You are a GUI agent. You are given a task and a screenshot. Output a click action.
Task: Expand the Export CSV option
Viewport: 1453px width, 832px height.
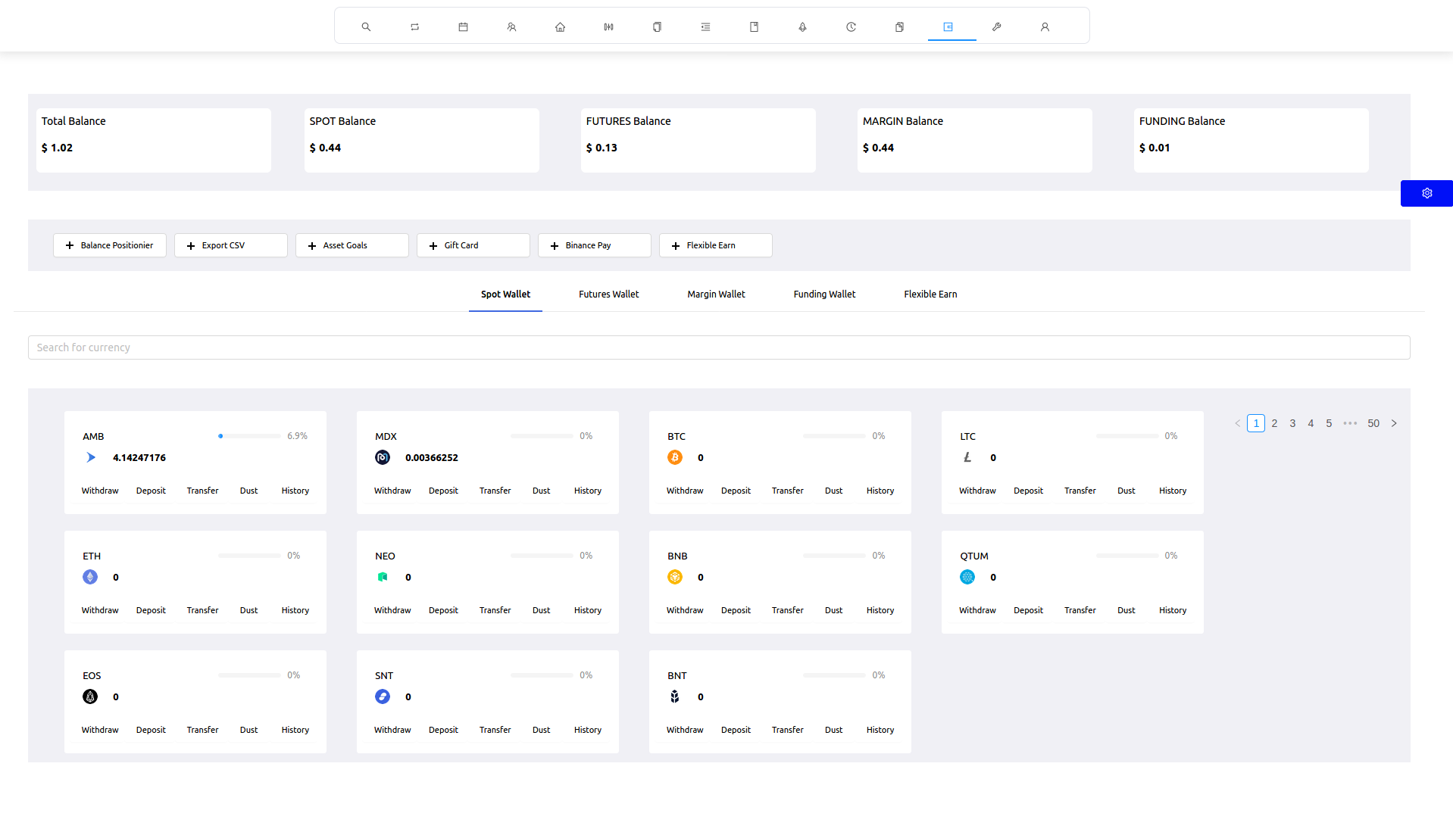(x=231, y=245)
